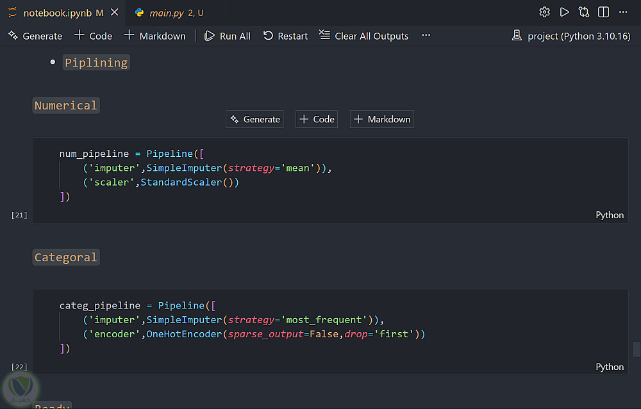Click the Run triangle icon at top right
Image resolution: width=641 pixels, height=409 pixels.
tap(564, 12)
